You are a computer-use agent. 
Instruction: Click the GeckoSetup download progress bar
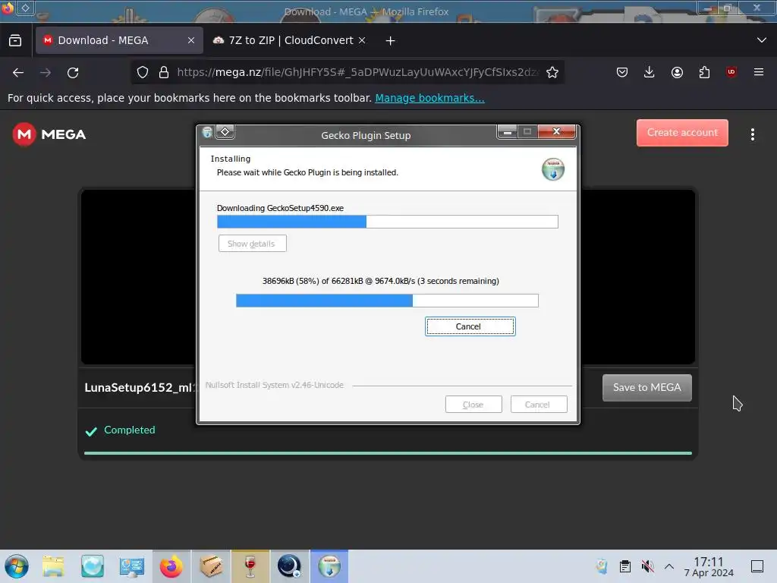coord(388,222)
